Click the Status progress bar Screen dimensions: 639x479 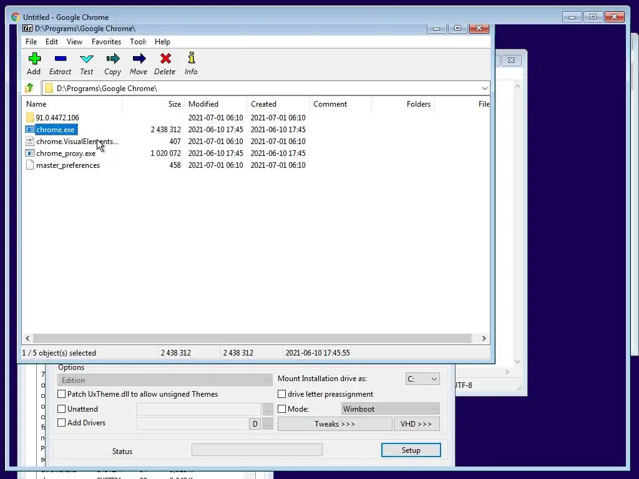(x=256, y=450)
